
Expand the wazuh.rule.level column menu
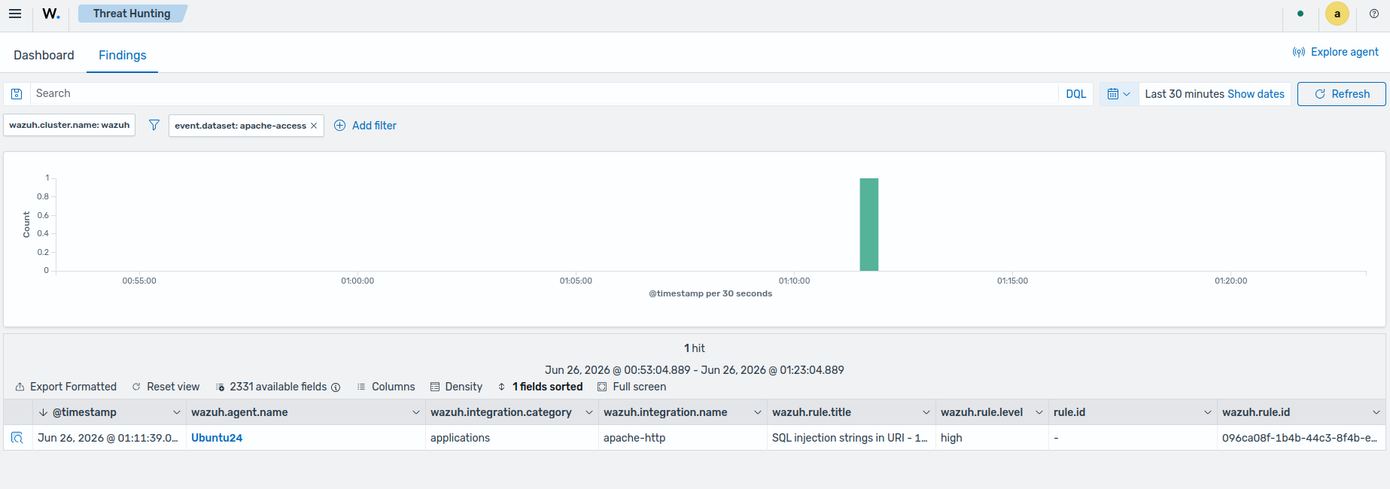(1039, 412)
